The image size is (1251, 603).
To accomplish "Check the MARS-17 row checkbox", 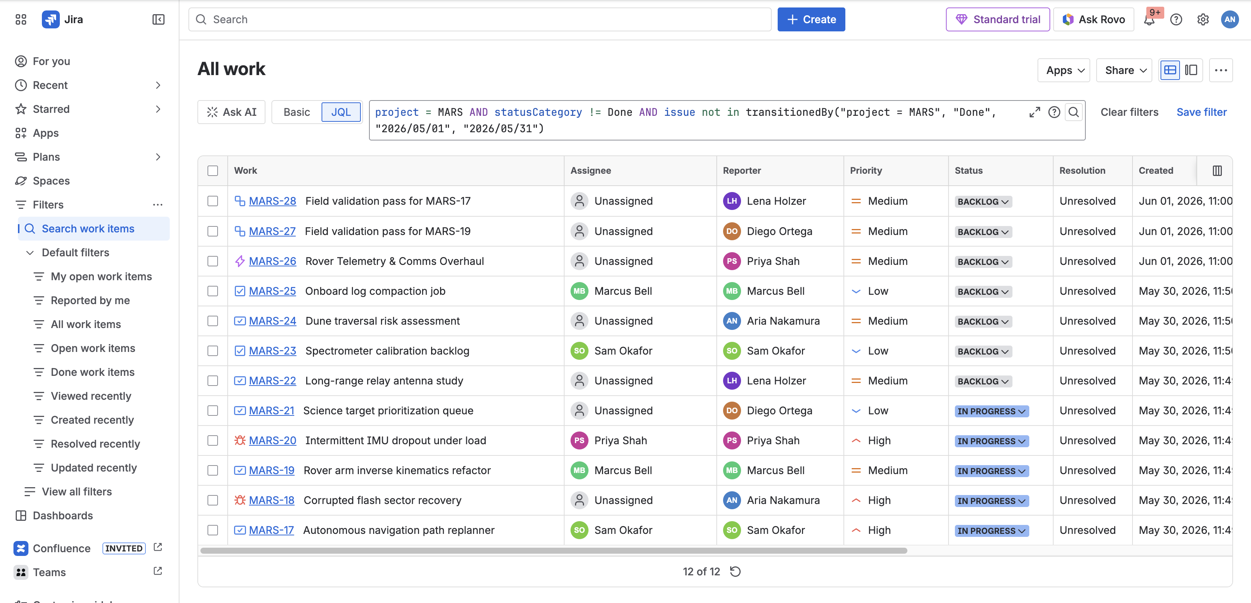I will pos(213,530).
